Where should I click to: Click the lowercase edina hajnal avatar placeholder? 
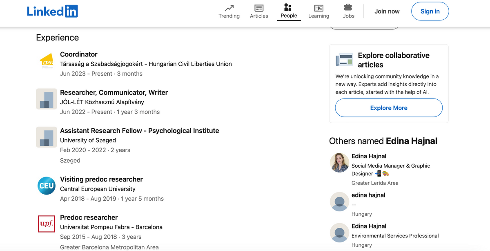tap(339, 202)
